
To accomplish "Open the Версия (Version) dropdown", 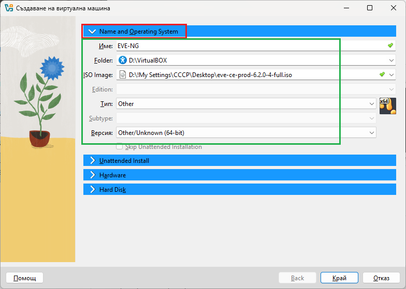I will point(246,132).
